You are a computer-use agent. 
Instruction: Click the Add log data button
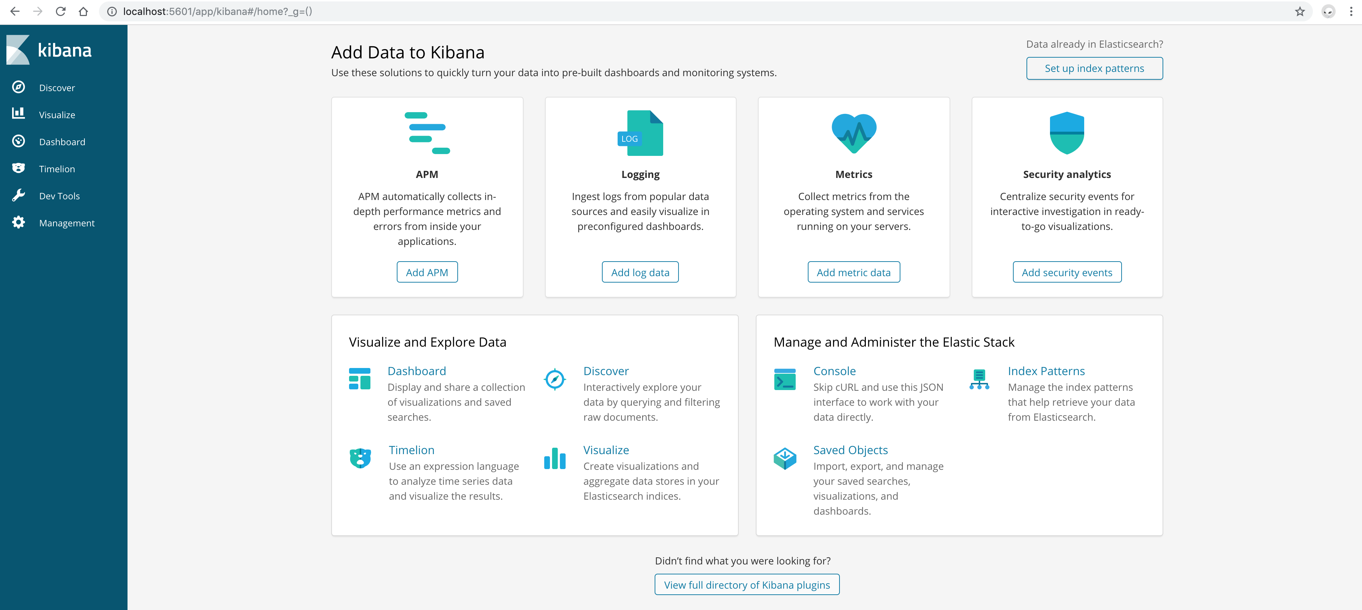[640, 272]
